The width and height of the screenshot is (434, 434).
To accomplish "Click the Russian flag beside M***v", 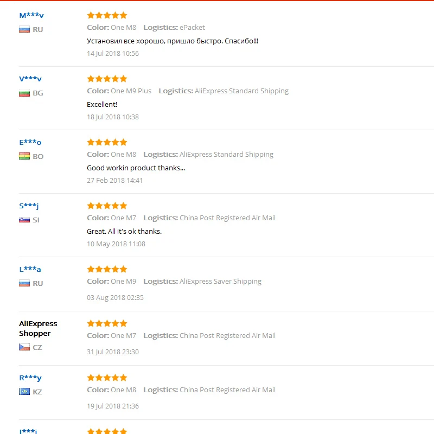I will 24,29.
